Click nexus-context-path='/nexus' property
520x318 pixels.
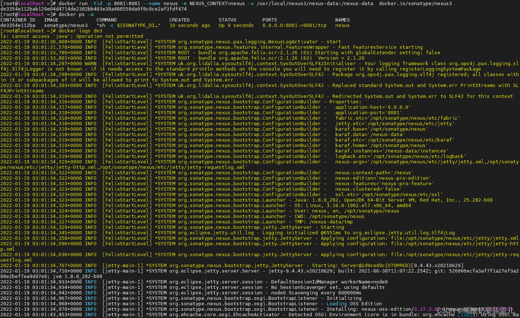point(375,173)
